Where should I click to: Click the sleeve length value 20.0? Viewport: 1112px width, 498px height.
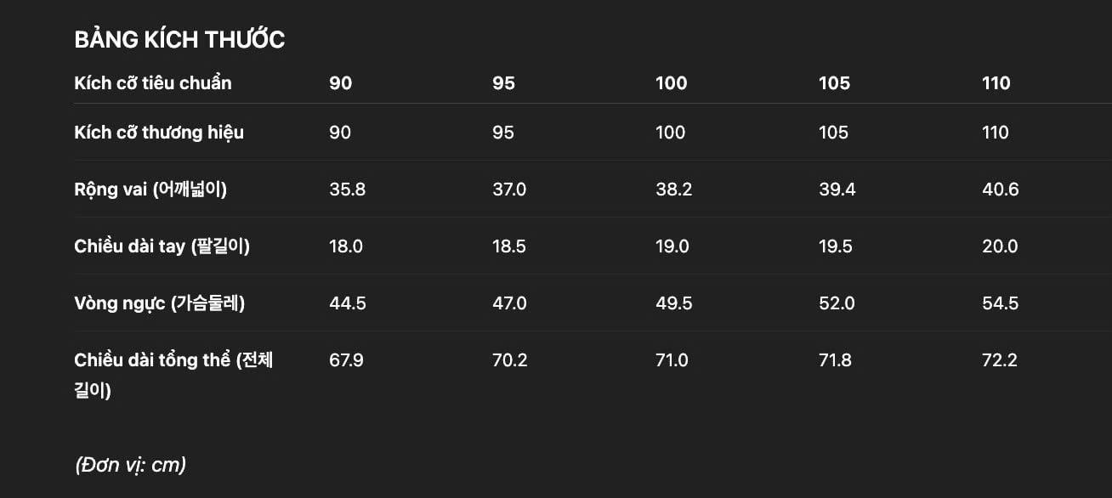pyautogui.click(x=1000, y=246)
